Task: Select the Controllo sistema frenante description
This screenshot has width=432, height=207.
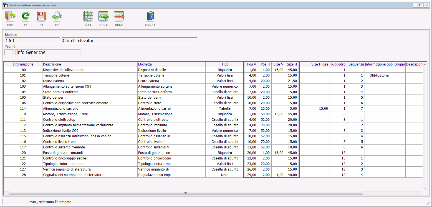Action: coord(90,147)
